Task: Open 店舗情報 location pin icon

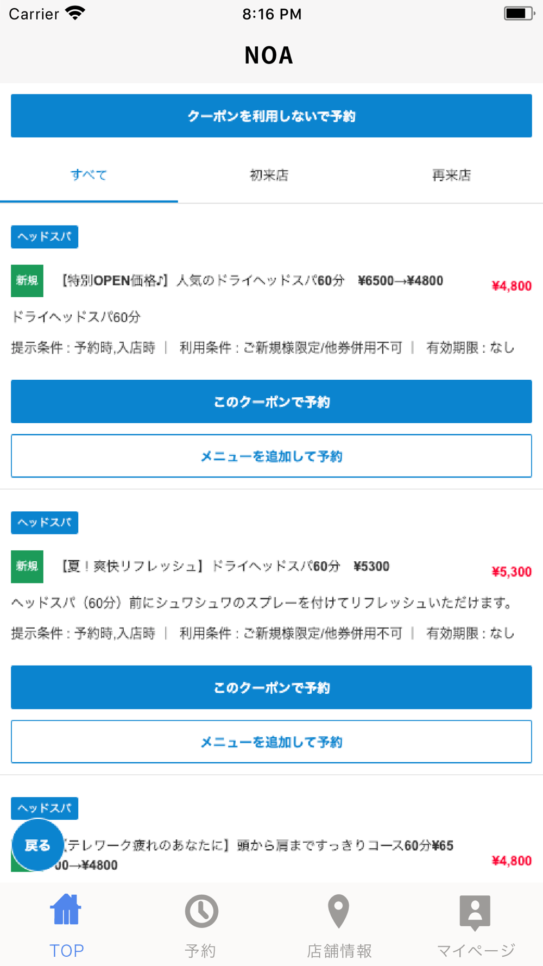Action: point(338,911)
